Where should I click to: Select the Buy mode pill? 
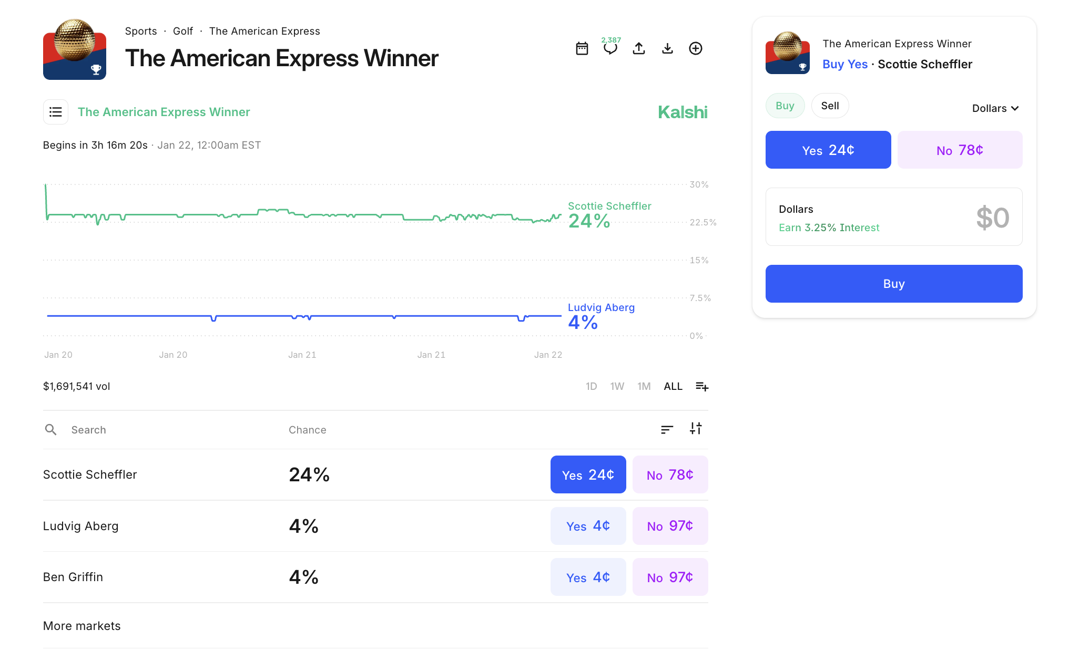coord(785,106)
